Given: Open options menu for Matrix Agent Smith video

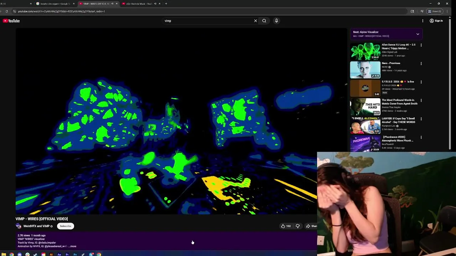Looking at the screenshot, I should tap(421, 101).
